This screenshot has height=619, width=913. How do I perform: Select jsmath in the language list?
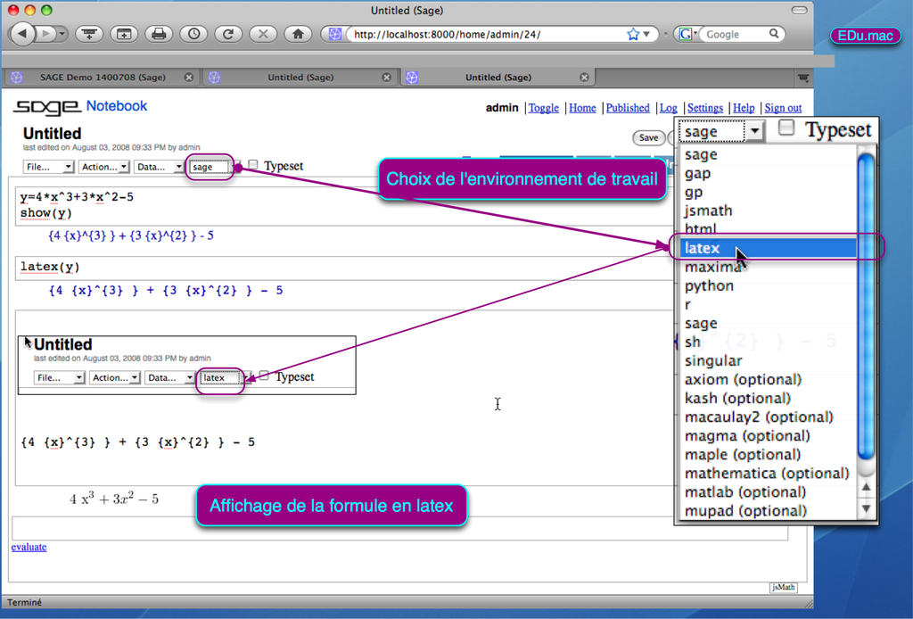[768, 210]
